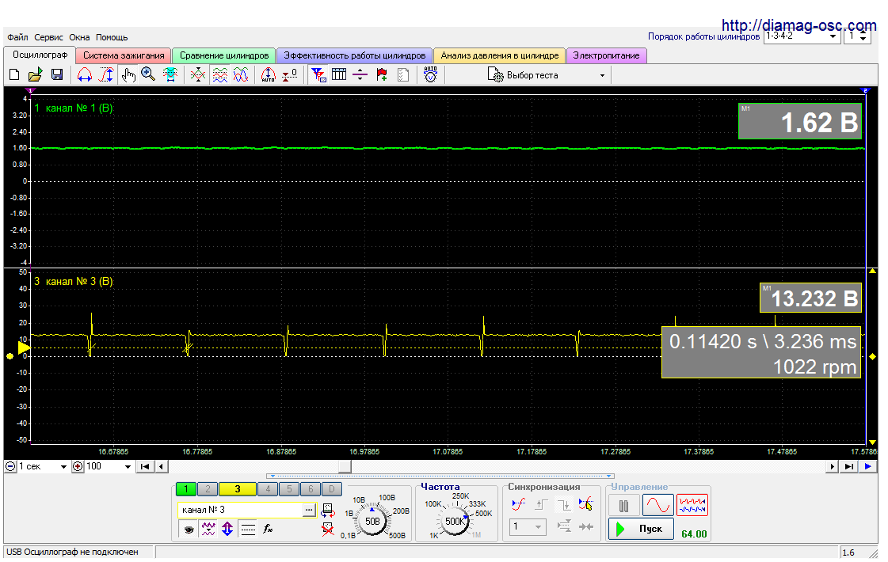The image size is (888, 562).
Task: Toggle channel 5 button
Action: pos(289,489)
